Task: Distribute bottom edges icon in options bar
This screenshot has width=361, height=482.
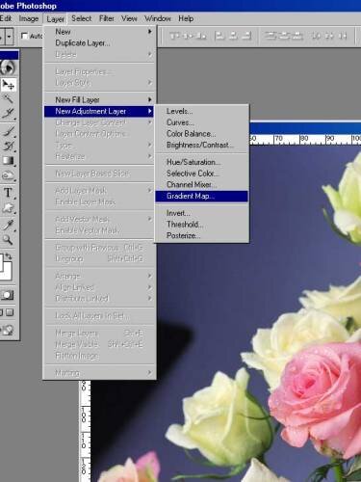Action: click(x=297, y=36)
